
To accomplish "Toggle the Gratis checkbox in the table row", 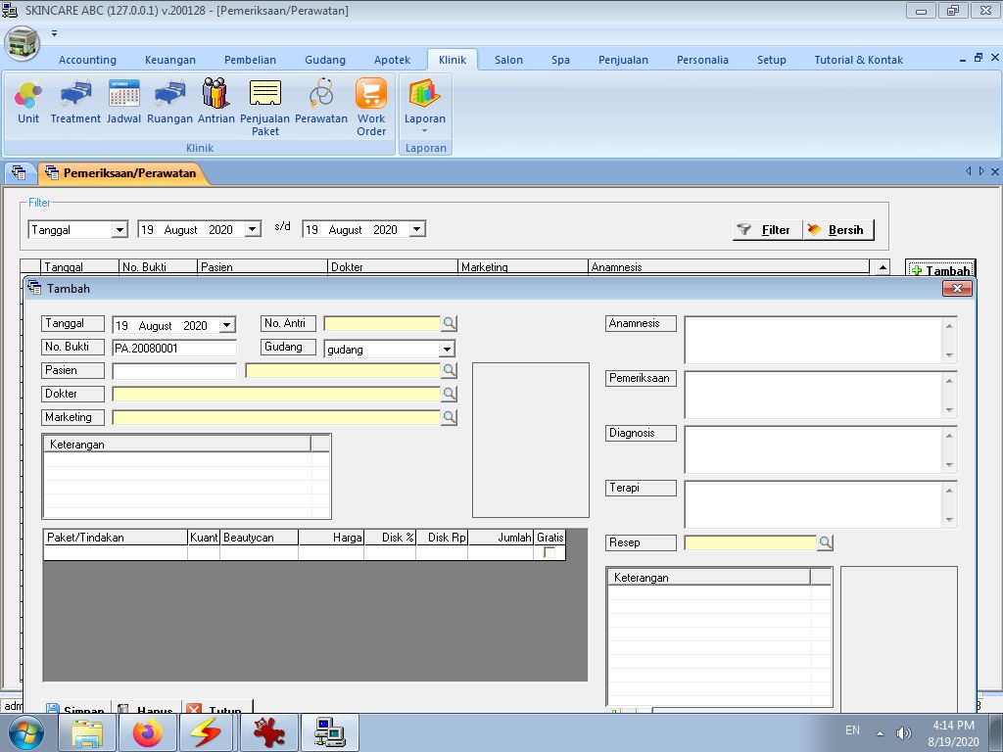I will point(549,553).
